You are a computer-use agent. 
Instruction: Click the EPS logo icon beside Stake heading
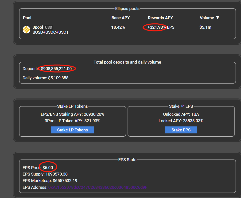(182, 106)
